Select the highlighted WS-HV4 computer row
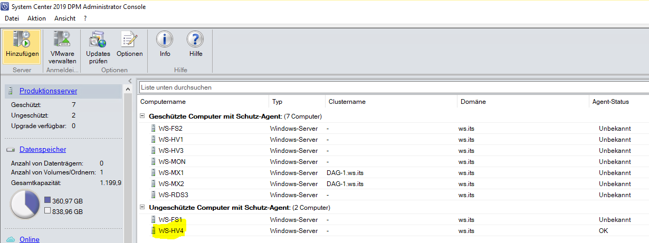Screen dimensions: 649x243 tap(393, 230)
